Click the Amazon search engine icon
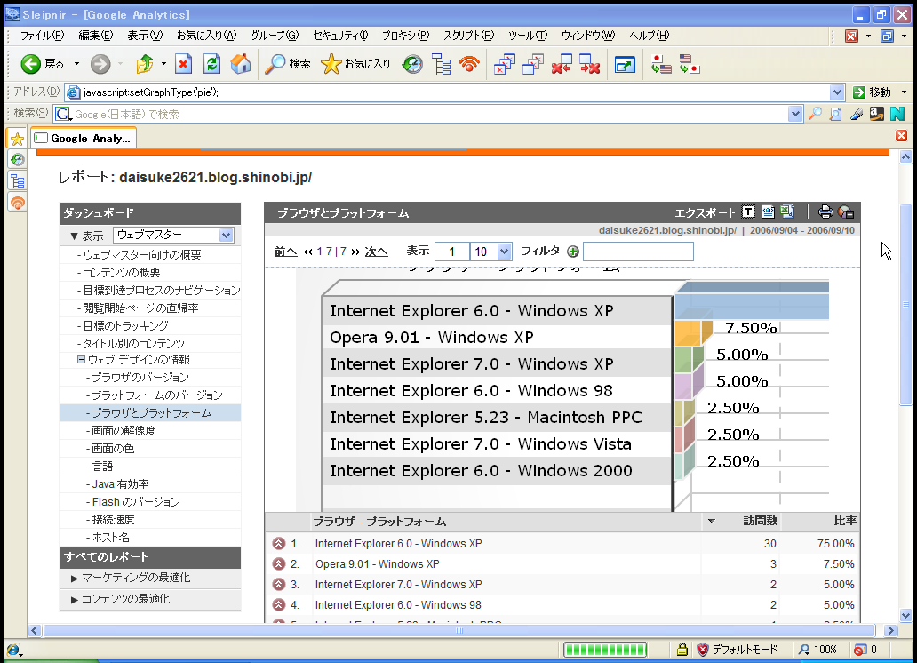The image size is (917, 663). [x=876, y=114]
